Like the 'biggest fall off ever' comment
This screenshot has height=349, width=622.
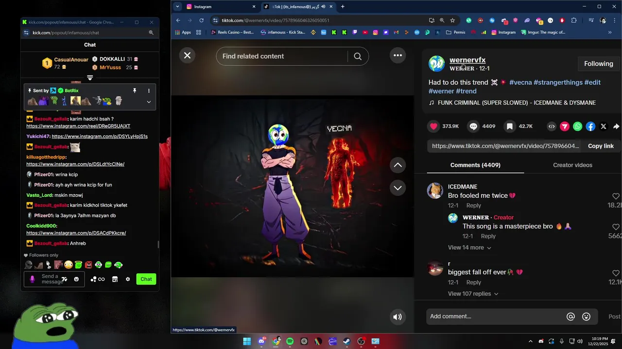pyautogui.click(x=616, y=273)
